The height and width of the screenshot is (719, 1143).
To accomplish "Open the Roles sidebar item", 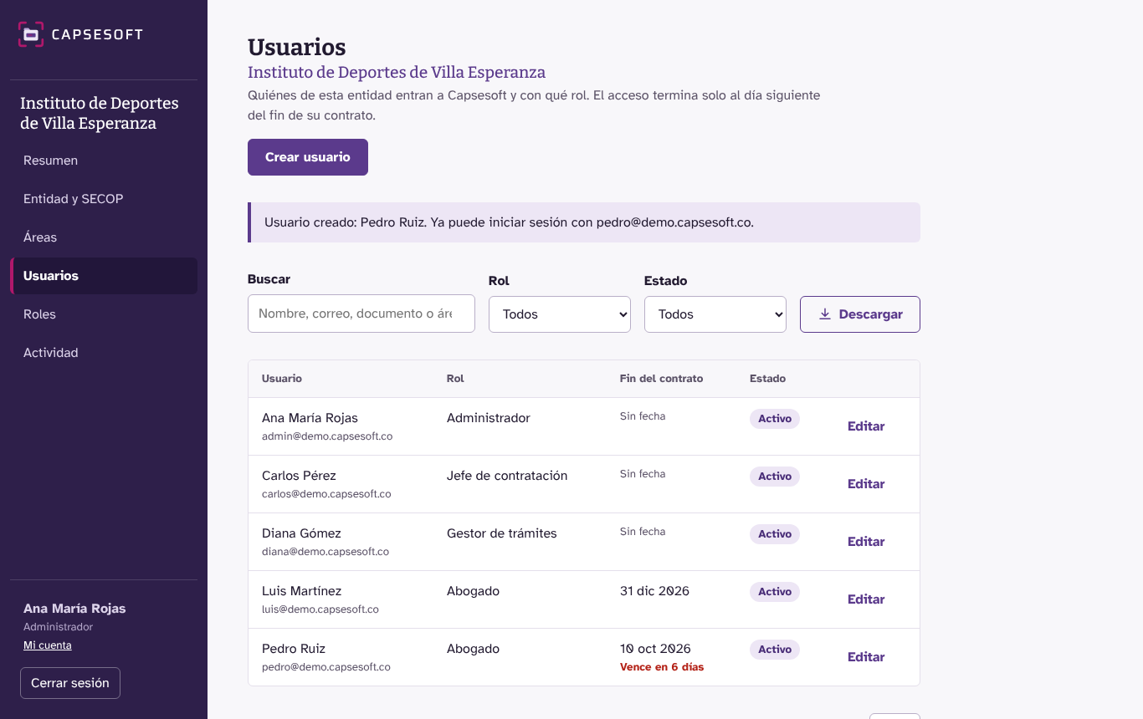I will 104,314.
